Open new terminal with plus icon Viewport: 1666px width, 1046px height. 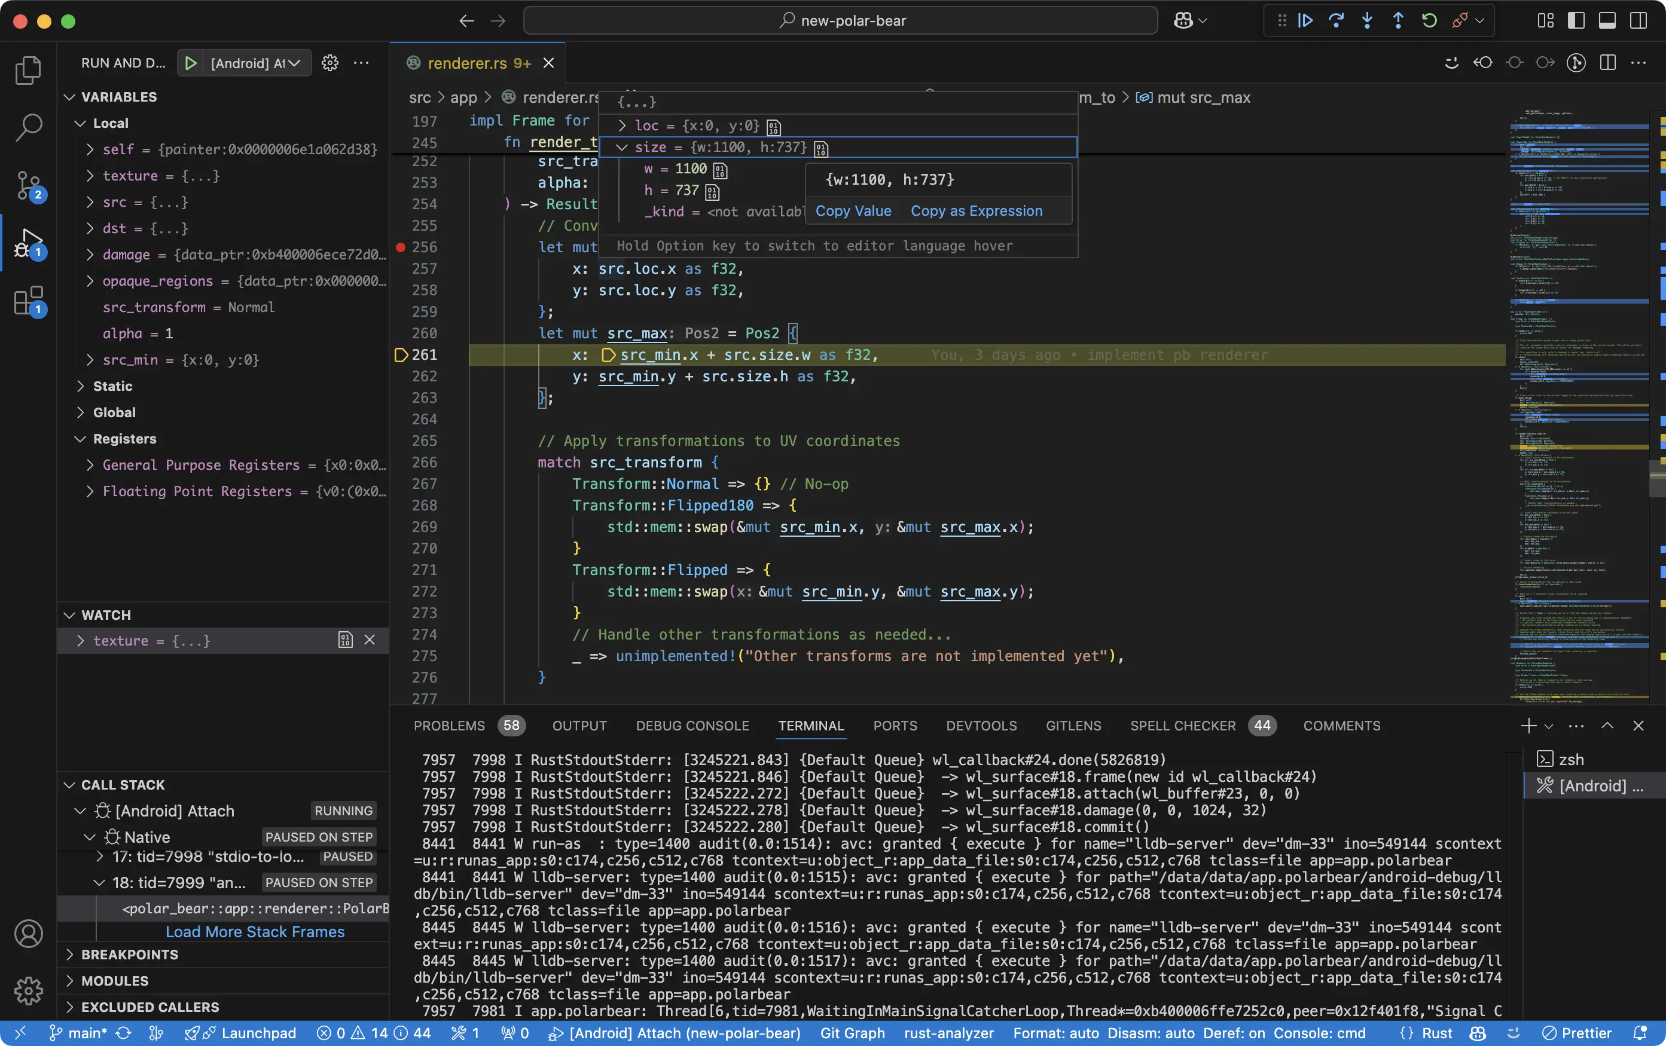point(1528,725)
